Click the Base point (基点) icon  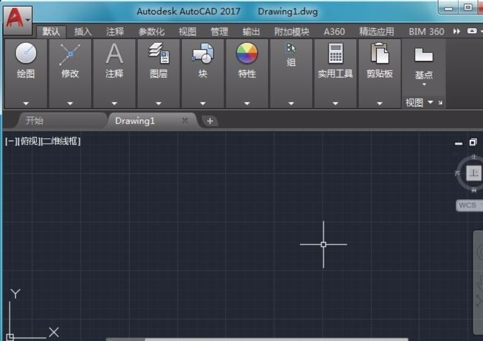[424, 55]
